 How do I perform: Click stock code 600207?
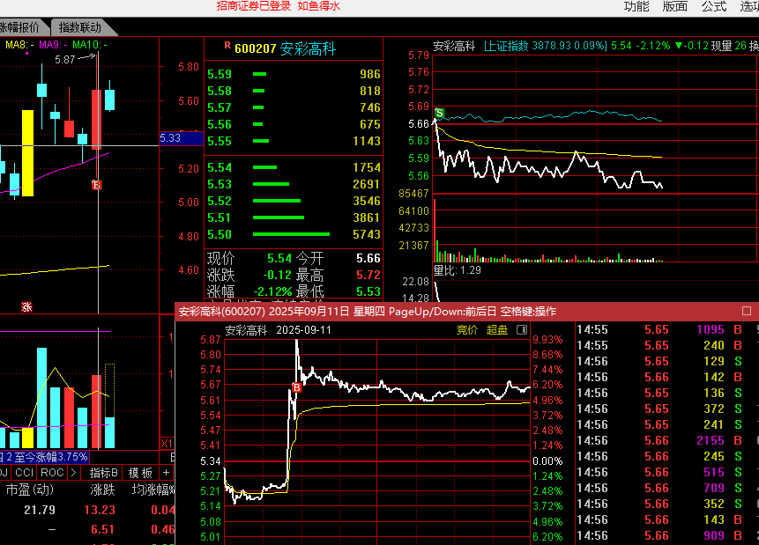point(255,48)
